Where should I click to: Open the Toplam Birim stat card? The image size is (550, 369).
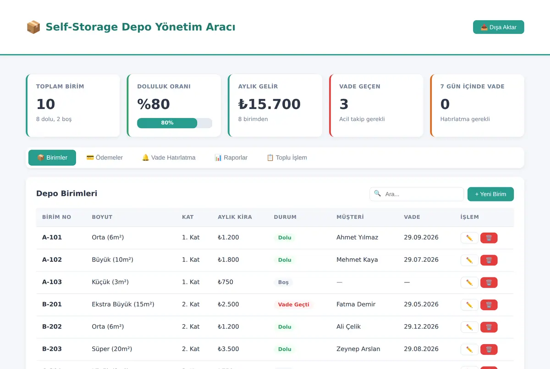tap(73, 106)
